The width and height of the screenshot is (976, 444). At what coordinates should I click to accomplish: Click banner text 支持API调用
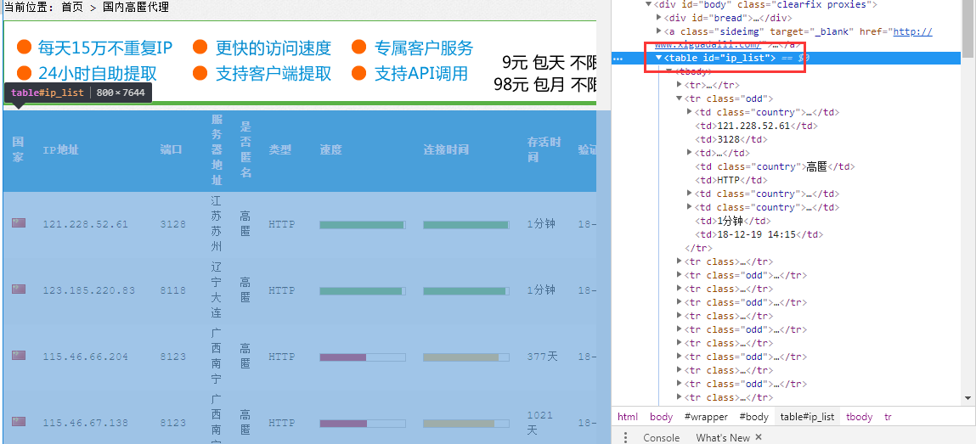(x=420, y=73)
